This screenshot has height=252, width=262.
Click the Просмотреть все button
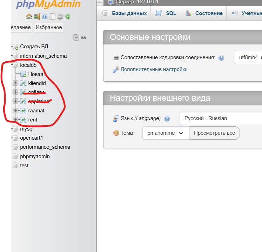pyautogui.click(x=214, y=133)
